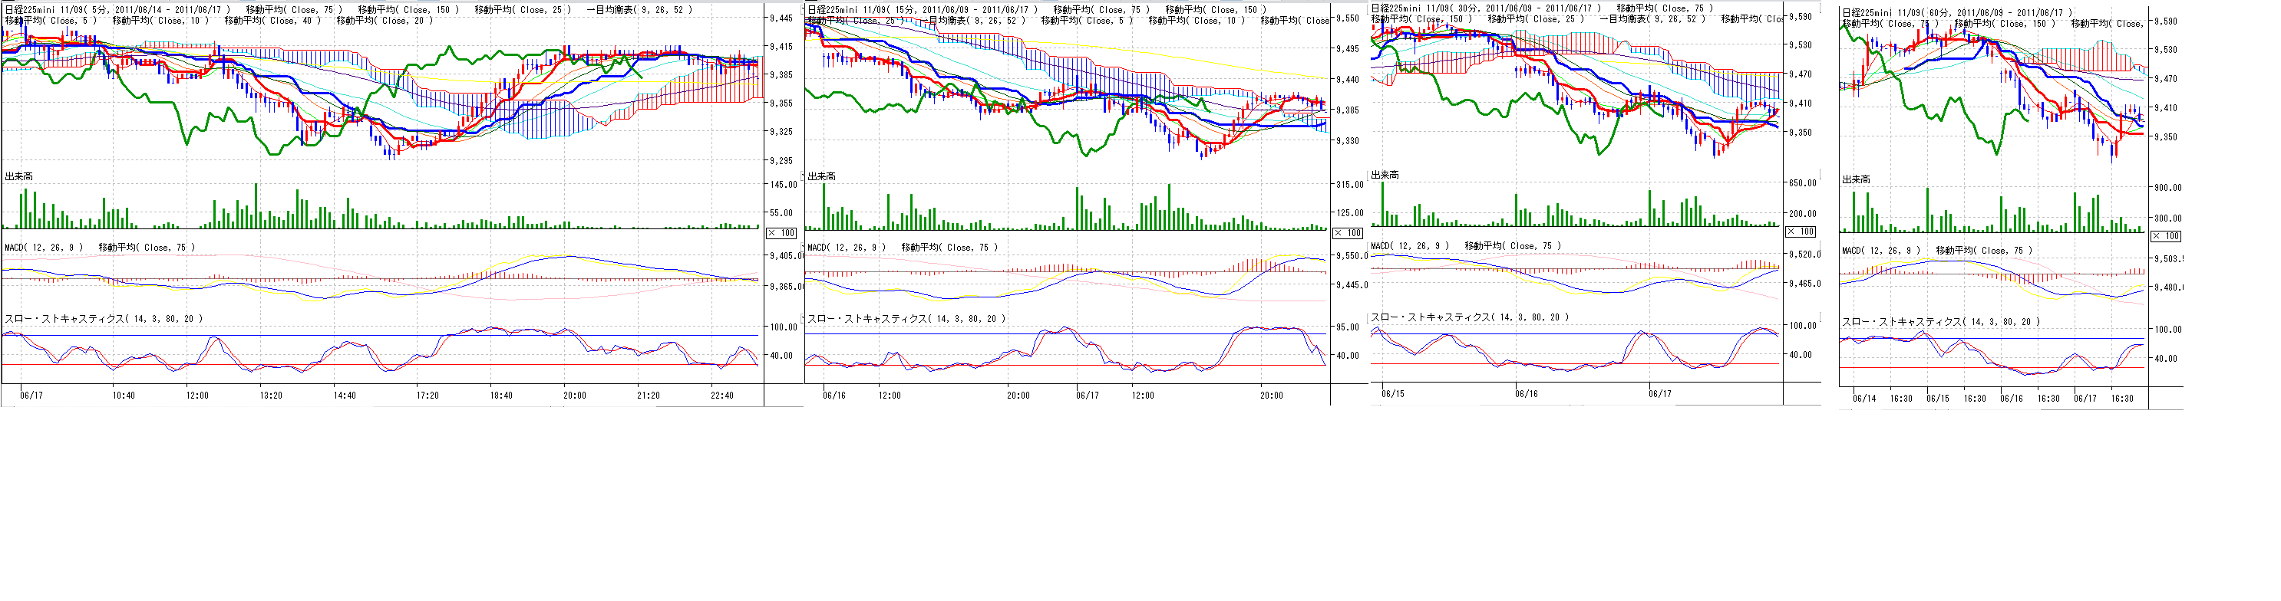Click the 06/15 date marker in 30分 chart
The width and height of the screenshot is (2281, 601).
(x=1393, y=393)
